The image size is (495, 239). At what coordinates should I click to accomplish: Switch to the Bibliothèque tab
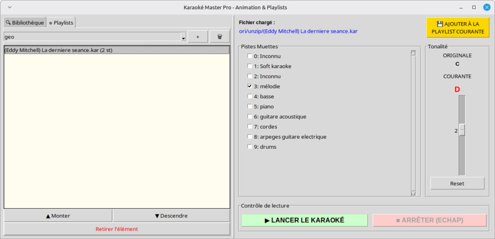[25, 23]
